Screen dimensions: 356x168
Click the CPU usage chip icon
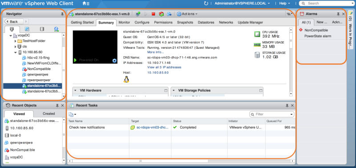tap(257, 34)
